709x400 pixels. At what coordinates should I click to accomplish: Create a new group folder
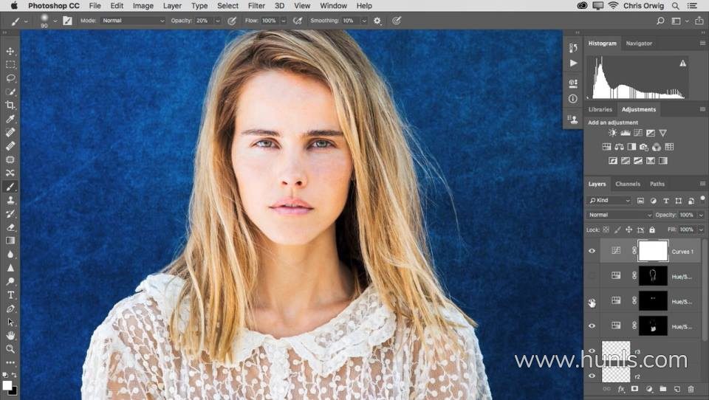tap(663, 389)
